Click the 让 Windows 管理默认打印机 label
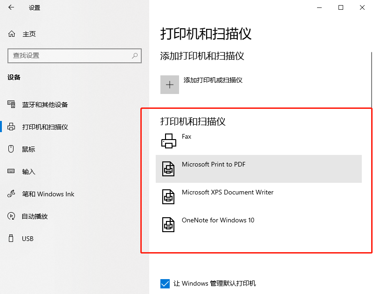 click(x=214, y=284)
